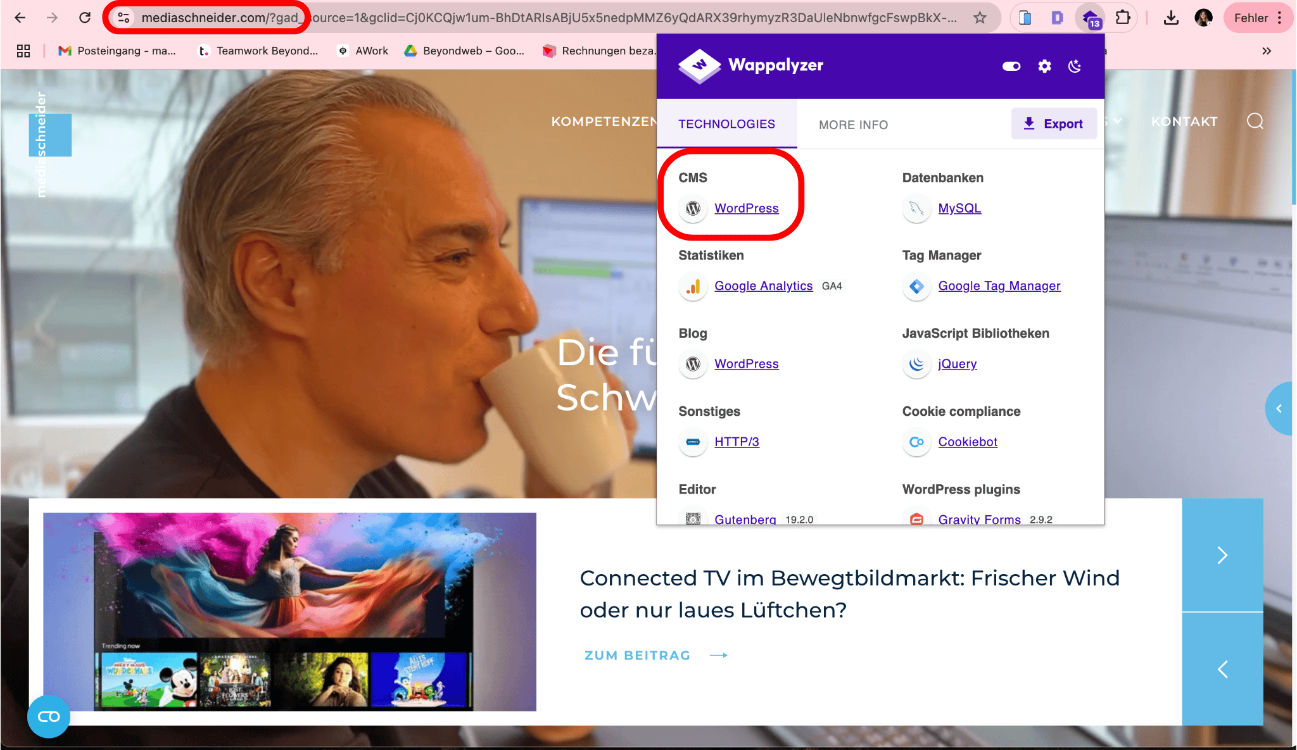
Task: Open the Google Tag Manager link
Action: pyautogui.click(x=999, y=286)
